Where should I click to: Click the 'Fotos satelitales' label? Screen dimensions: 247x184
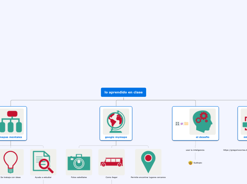click(79, 177)
